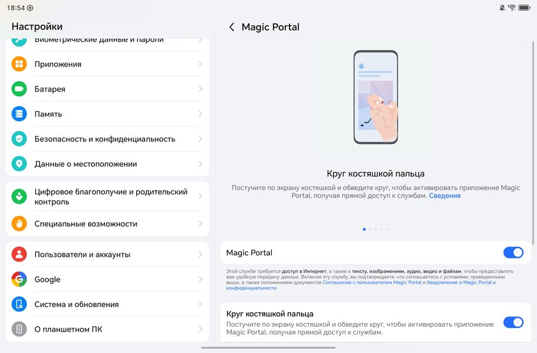This screenshot has width=537, height=353.
Task: Tap the Круг костяшкой пальца carousel heading
Action: [375, 174]
